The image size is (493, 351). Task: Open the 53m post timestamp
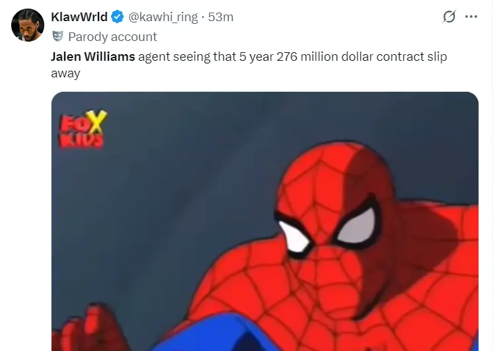click(x=221, y=17)
